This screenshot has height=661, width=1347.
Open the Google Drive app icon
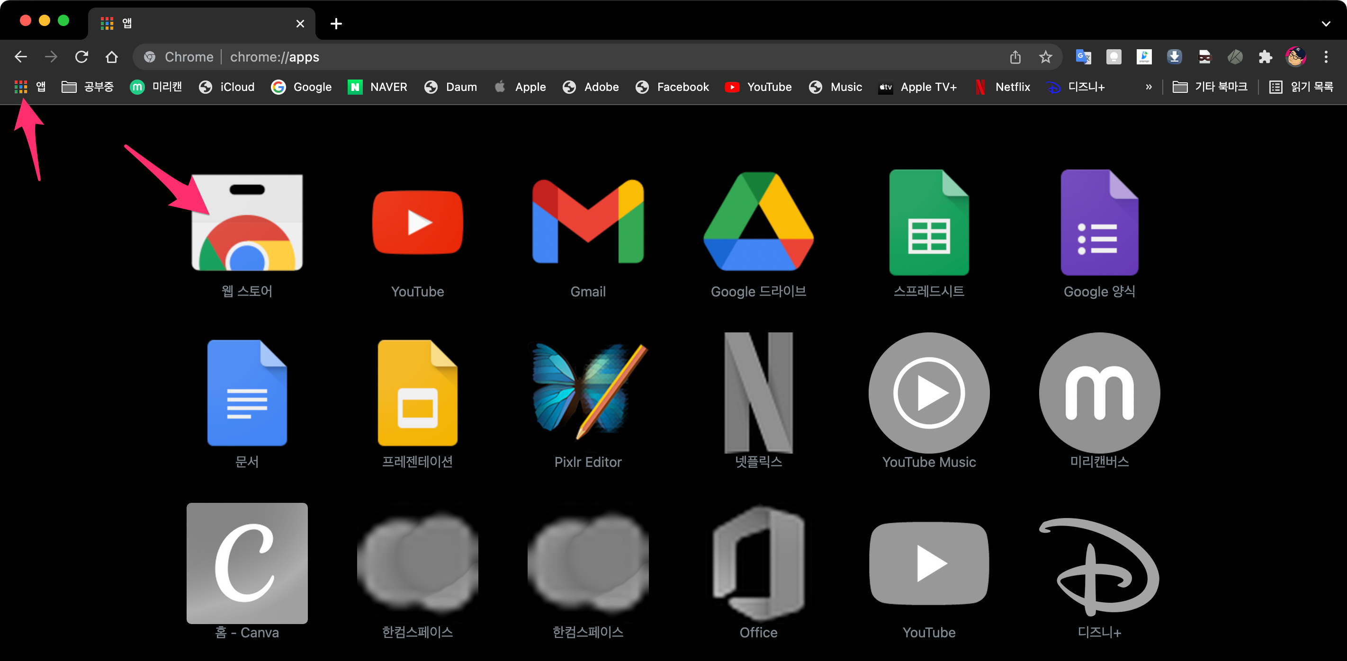(x=758, y=222)
